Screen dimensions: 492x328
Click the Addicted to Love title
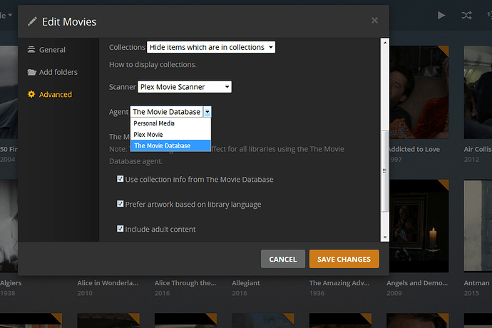[x=414, y=149]
